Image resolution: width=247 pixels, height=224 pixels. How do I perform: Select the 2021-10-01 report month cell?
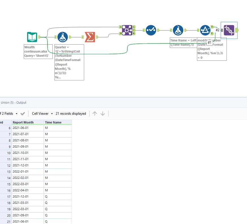[x=28, y=153]
